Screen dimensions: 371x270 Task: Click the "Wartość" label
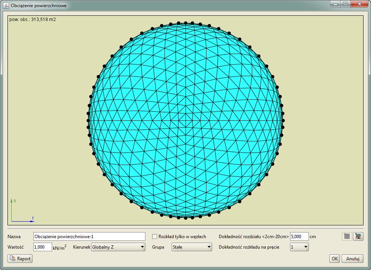click(x=16, y=247)
